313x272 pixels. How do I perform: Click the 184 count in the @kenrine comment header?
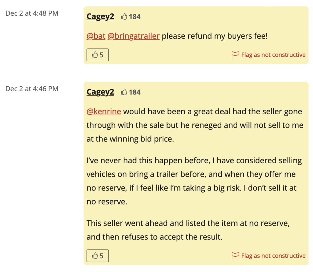coord(134,92)
